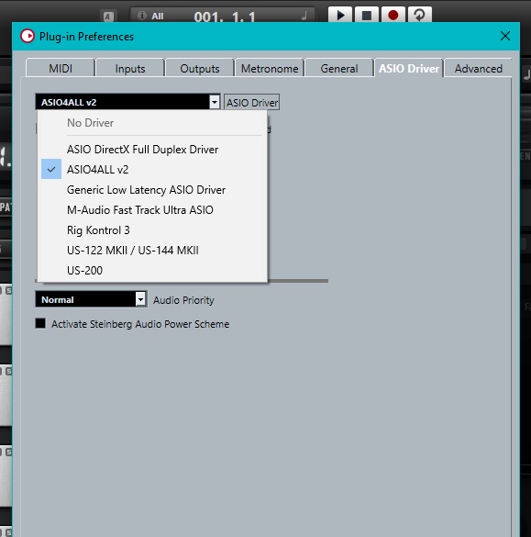Switch to the MIDI tab
The image size is (531, 537).
click(61, 69)
